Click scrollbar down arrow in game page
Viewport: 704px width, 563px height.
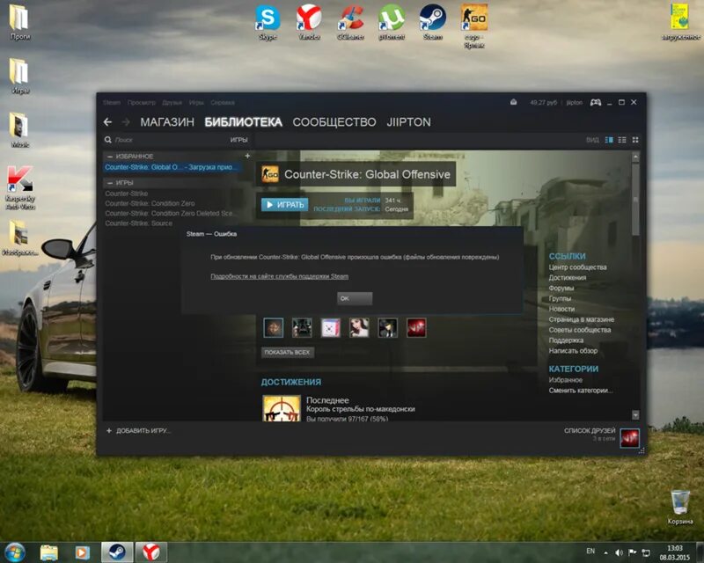[635, 415]
